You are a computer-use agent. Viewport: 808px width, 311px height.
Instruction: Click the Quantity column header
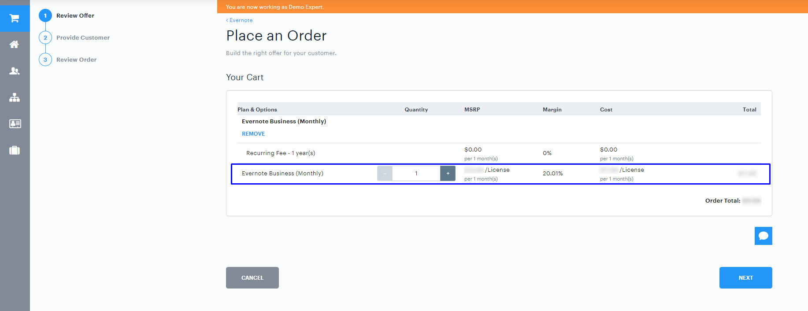click(416, 110)
